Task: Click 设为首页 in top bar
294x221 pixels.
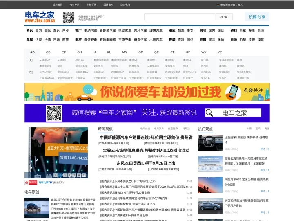Action: (58, 5)
